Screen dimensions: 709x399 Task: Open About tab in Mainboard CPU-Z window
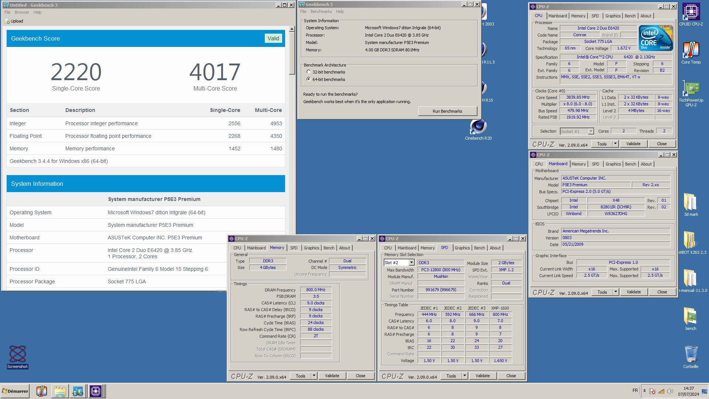tap(646, 164)
